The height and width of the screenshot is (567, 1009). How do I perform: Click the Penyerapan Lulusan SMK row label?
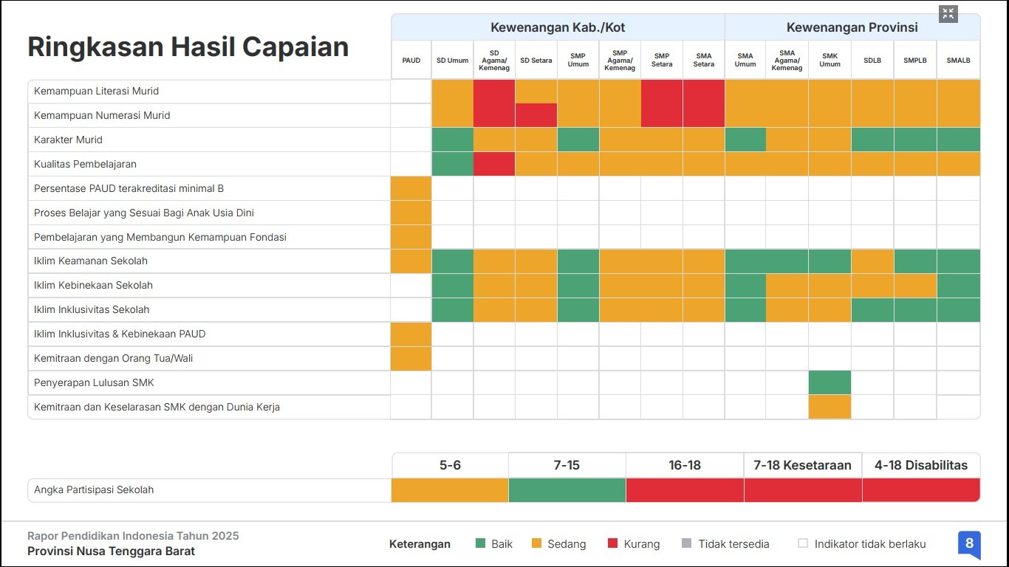point(94,383)
